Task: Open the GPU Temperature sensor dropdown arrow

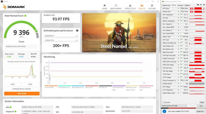Action: 178,15
